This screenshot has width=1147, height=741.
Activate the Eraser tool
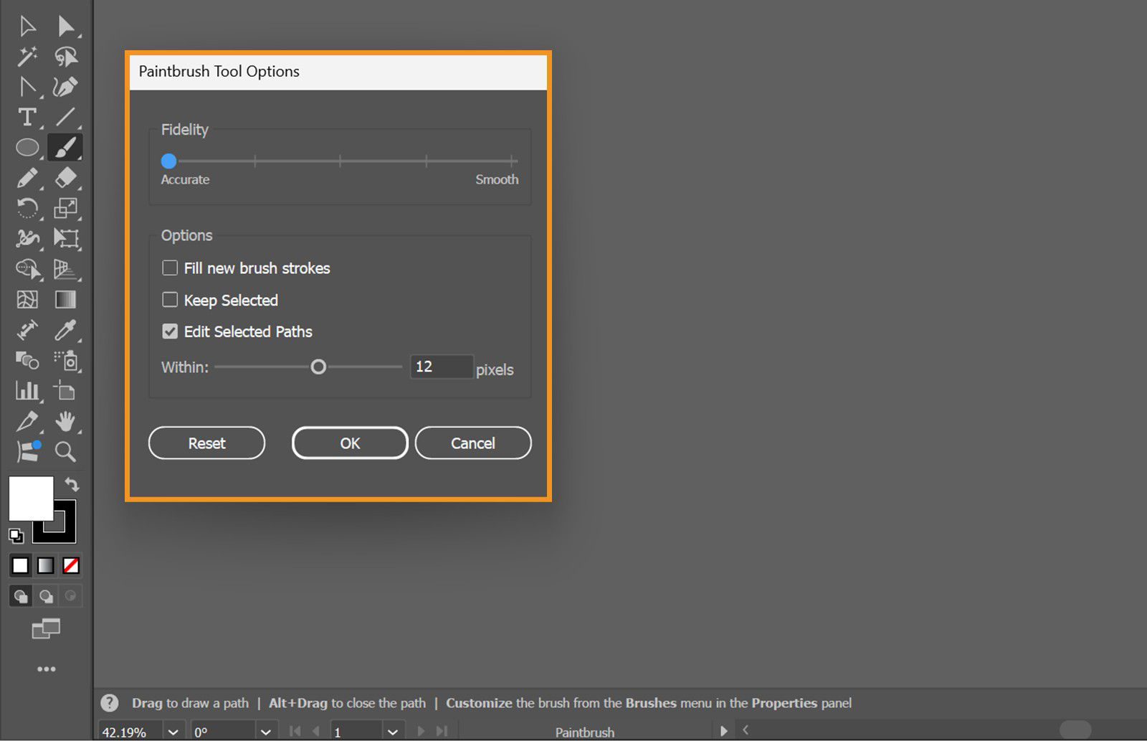(67, 177)
